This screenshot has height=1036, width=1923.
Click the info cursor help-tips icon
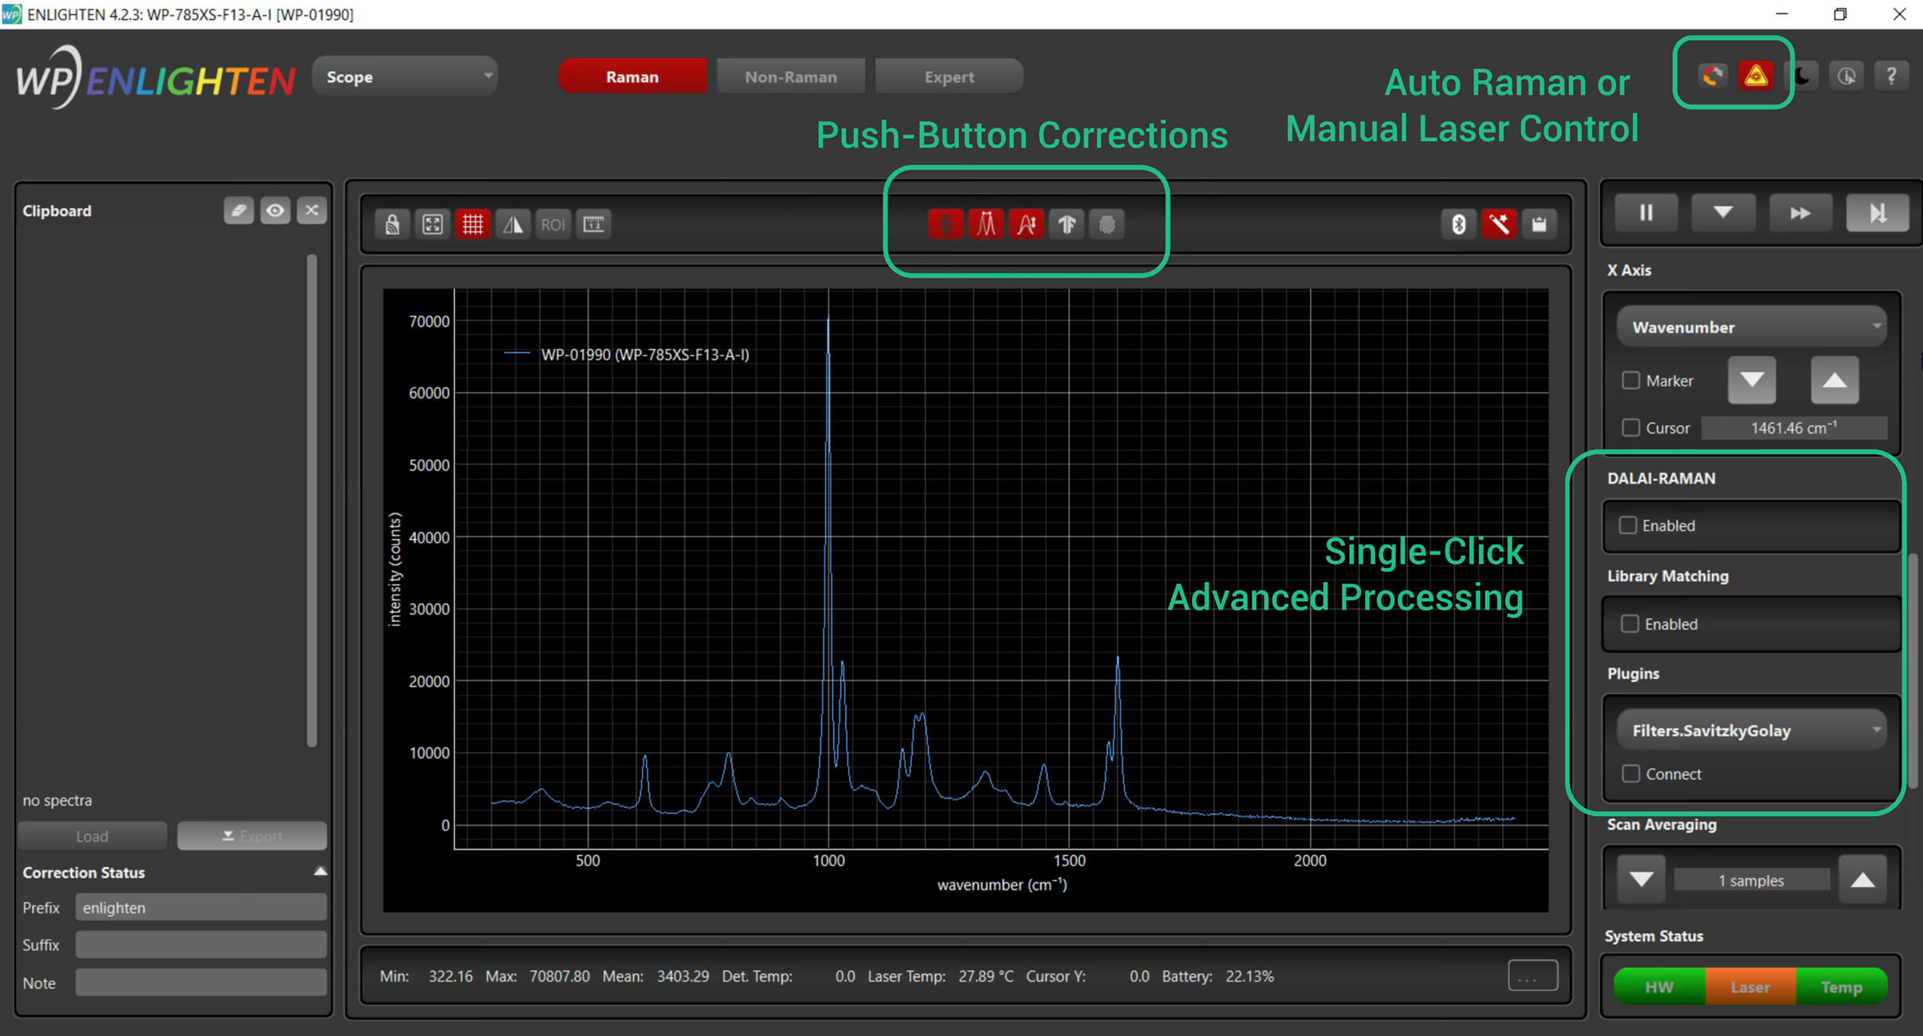(1846, 76)
